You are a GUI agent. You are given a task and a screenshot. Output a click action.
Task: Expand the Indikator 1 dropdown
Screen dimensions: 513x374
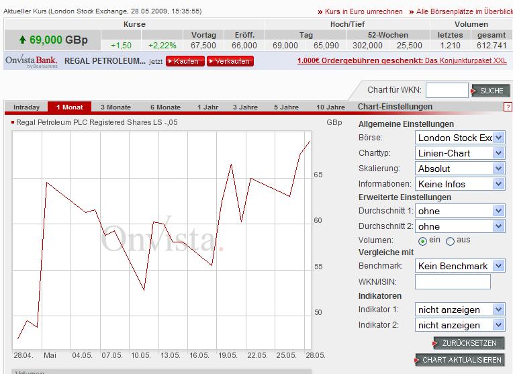[x=460, y=310]
